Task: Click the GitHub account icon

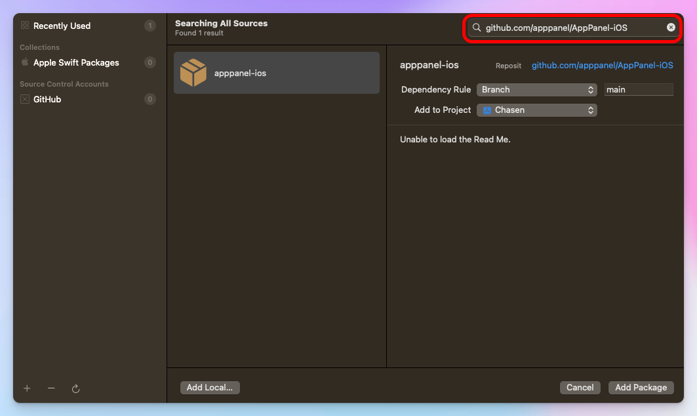Action: point(25,99)
